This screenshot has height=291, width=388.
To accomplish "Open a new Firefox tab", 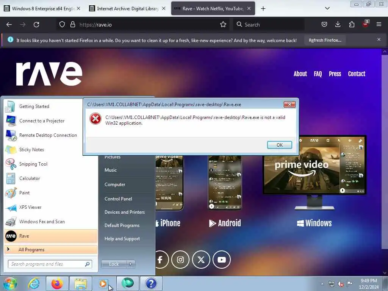I will tap(263, 9).
